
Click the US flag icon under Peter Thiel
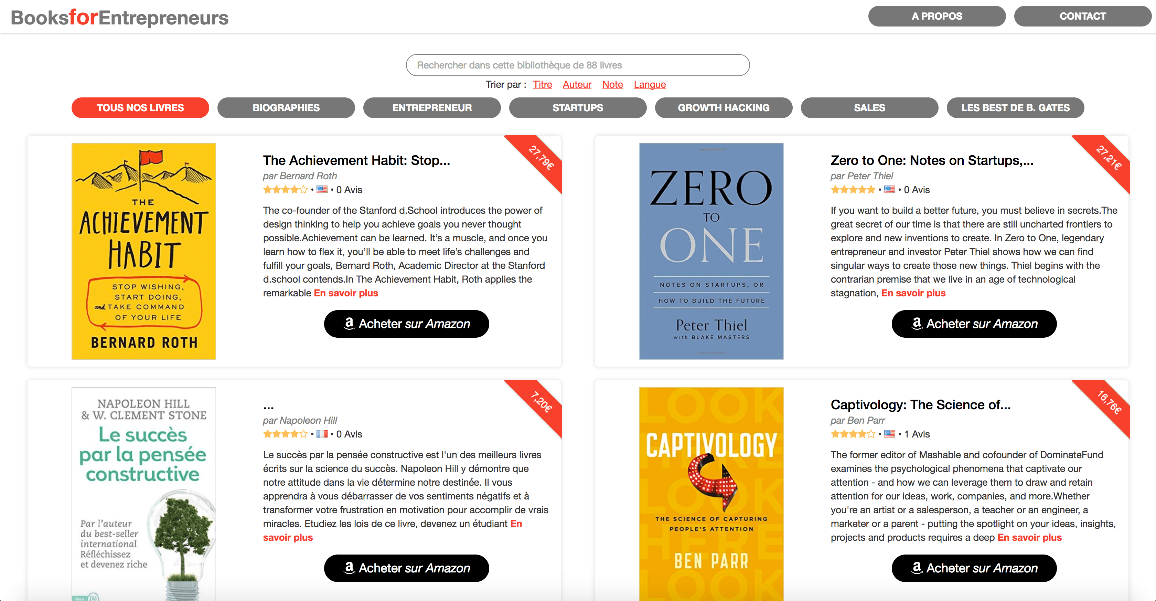pyautogui.click(x=889, y=189)
